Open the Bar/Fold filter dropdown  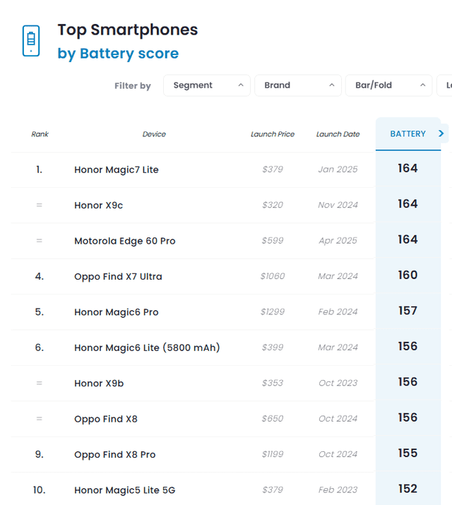(x=389, y=85)
